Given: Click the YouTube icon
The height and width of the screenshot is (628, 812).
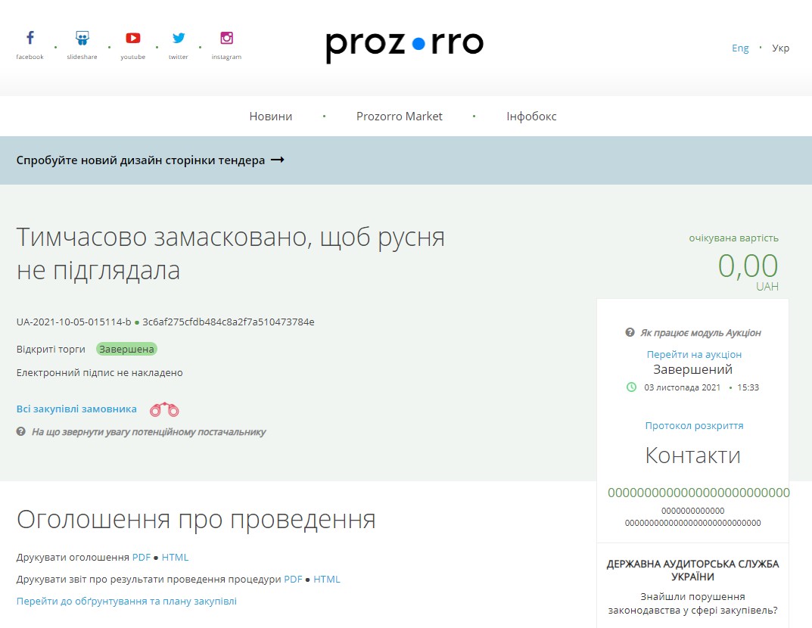Looking at the screenshot, I should point(132,39).
